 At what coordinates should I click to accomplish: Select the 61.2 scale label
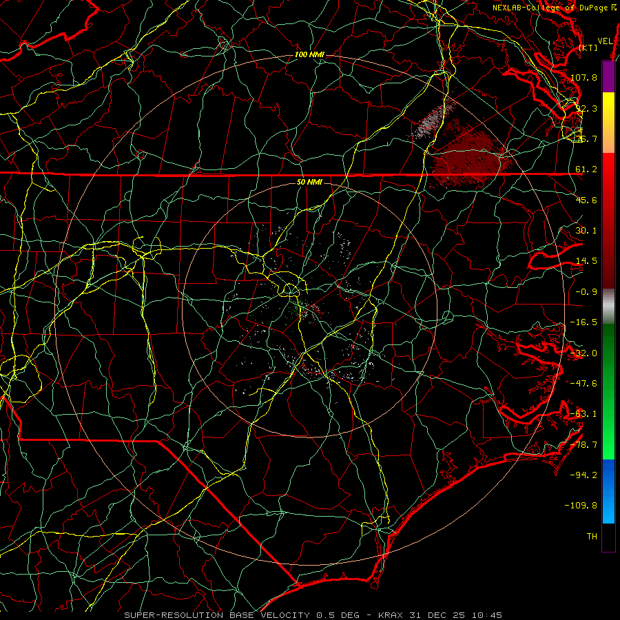586,169
